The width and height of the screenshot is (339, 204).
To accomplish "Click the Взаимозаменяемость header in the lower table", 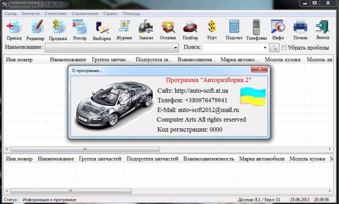I will point(209,159).
